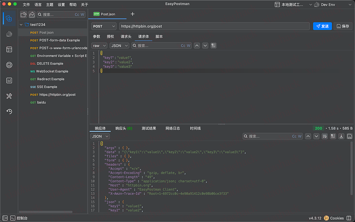
Task: Open request history from the clock sidebar icon
Action: tap(9, 112)
